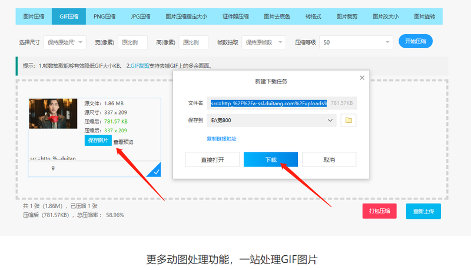Image resolution: width=471 pixels, height=270 pixels.
Task: Click the 查看预览 link
Action: coord(123,142)
